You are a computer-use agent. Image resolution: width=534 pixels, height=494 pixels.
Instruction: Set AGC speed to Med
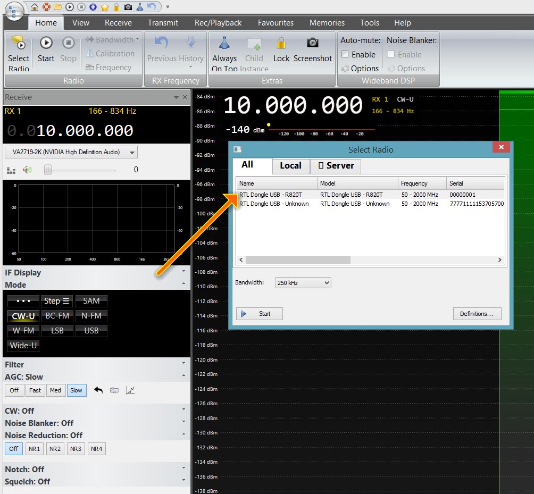[55, 390]
